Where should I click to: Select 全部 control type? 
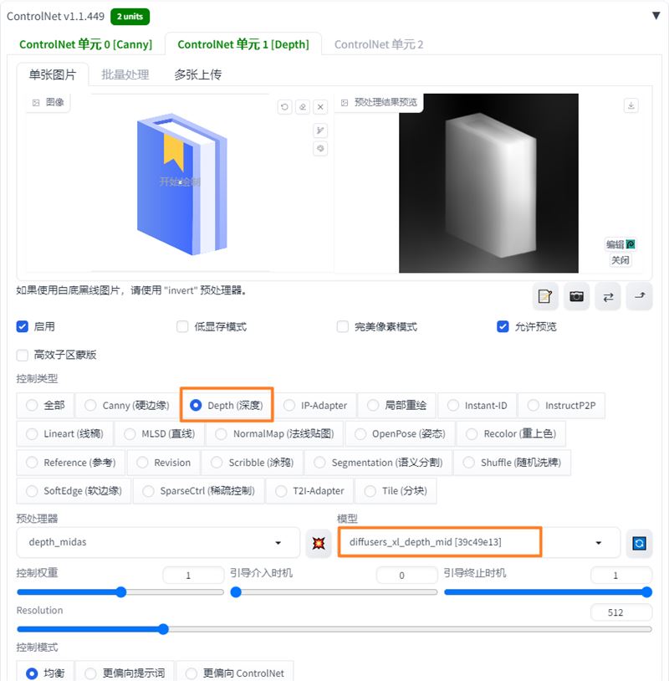point(45,405)
